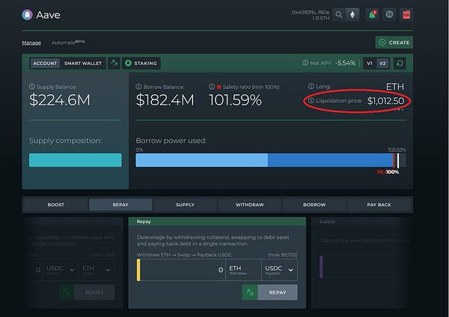The image size is (449, 317).
Task: Click the Ethereum network diamond icon
Action: pyautogui.click(x=352, y=15)
